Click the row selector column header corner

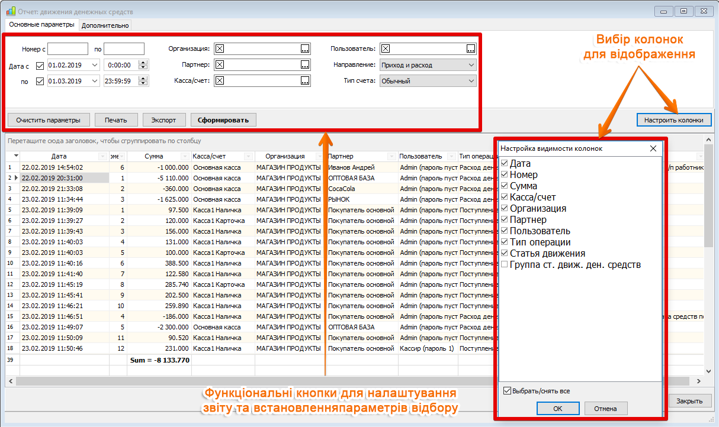click(12, 156)
